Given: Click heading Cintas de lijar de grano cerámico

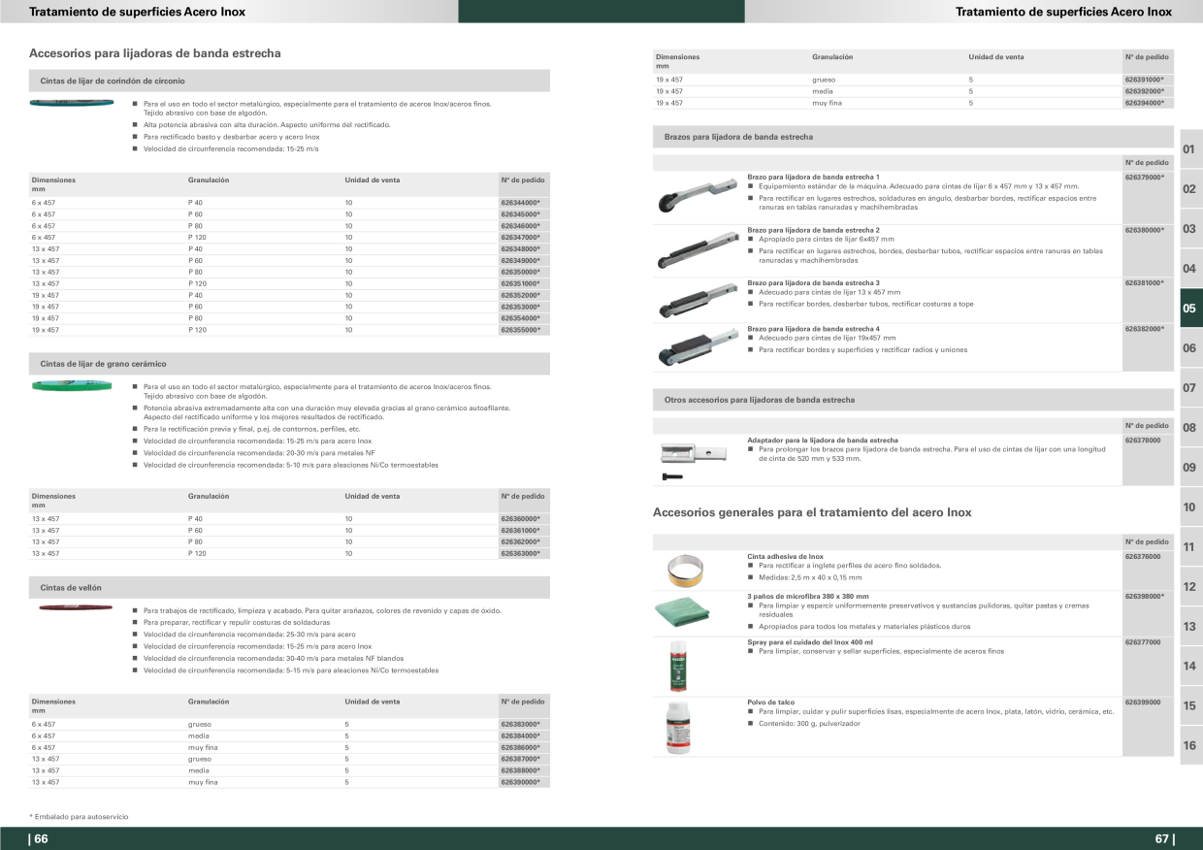Looking at the screenshot, I should 103,364.
